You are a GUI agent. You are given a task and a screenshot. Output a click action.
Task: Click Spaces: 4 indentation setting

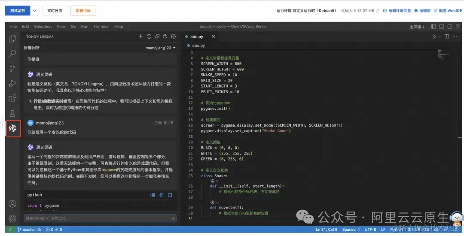pos(351,230)
